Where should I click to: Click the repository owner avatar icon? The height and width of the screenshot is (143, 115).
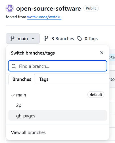pyautogui.click(x=10, y=8)
